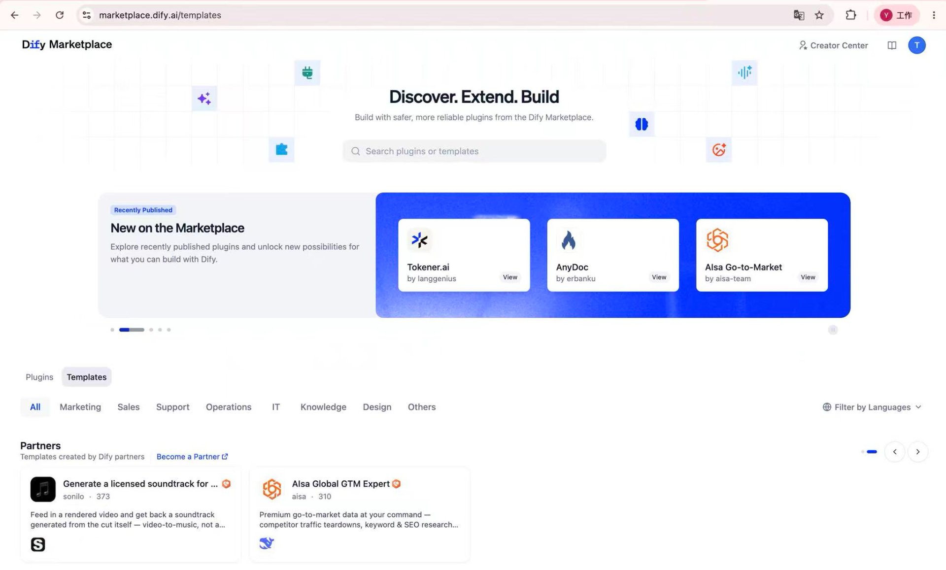Select the Templates tab
This screenshot has width=946, height=570.
87,377
